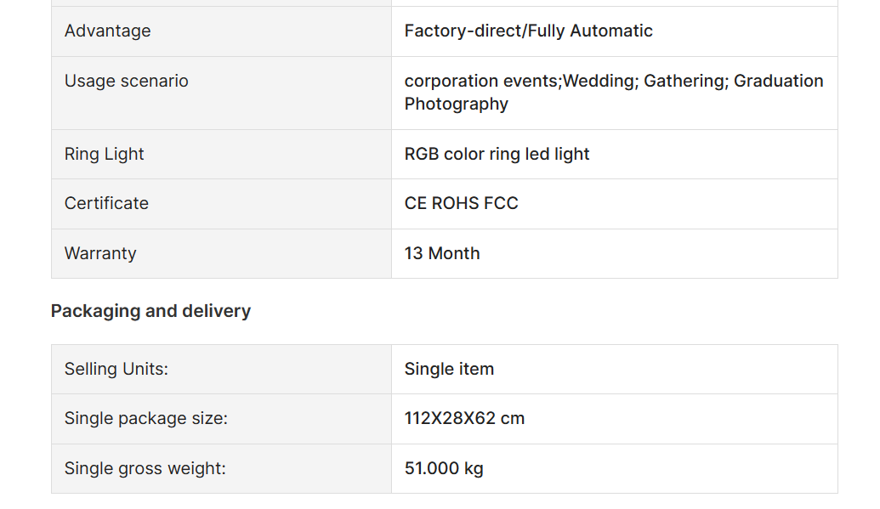Viewport: 880px width, 509px height.
Task: Click the word 'Graduation' in usage scenario
Action: pos(778,82)
